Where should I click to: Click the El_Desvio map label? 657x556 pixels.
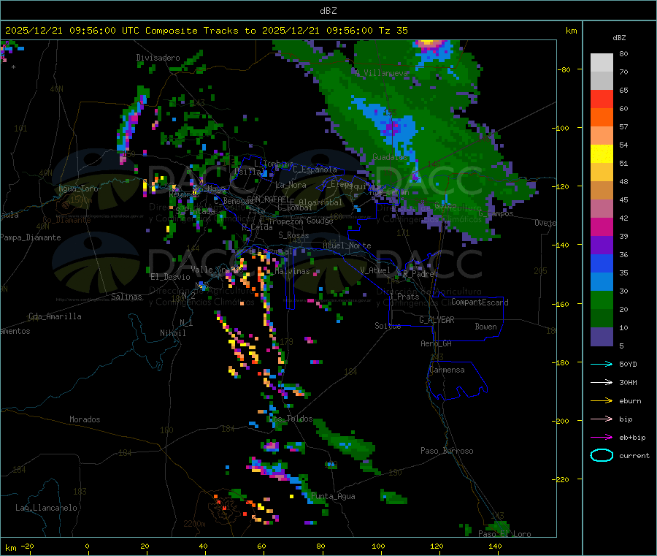point(170,277)
